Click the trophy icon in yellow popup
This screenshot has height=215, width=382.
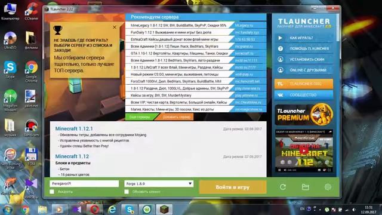(57, 30)
